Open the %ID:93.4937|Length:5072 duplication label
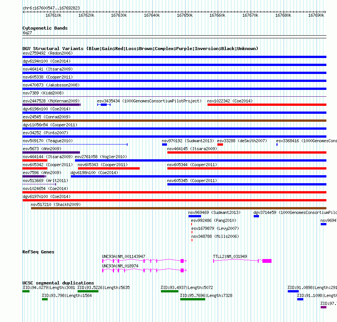This screenshot has height=322, width=337. click(187, 287)
